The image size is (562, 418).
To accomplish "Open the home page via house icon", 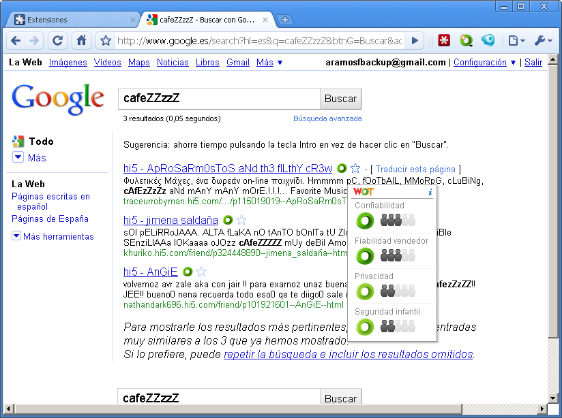I will coord(81,40).
